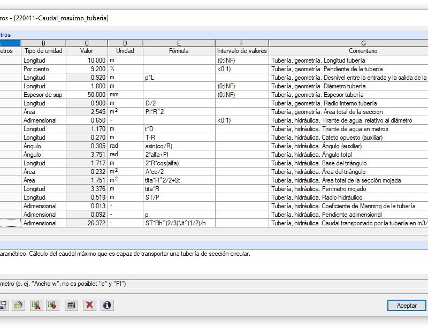Select formula cell '2*R*cos(alfa)'
The height and width of the screenshot is (327, 428).
(179, 163)
